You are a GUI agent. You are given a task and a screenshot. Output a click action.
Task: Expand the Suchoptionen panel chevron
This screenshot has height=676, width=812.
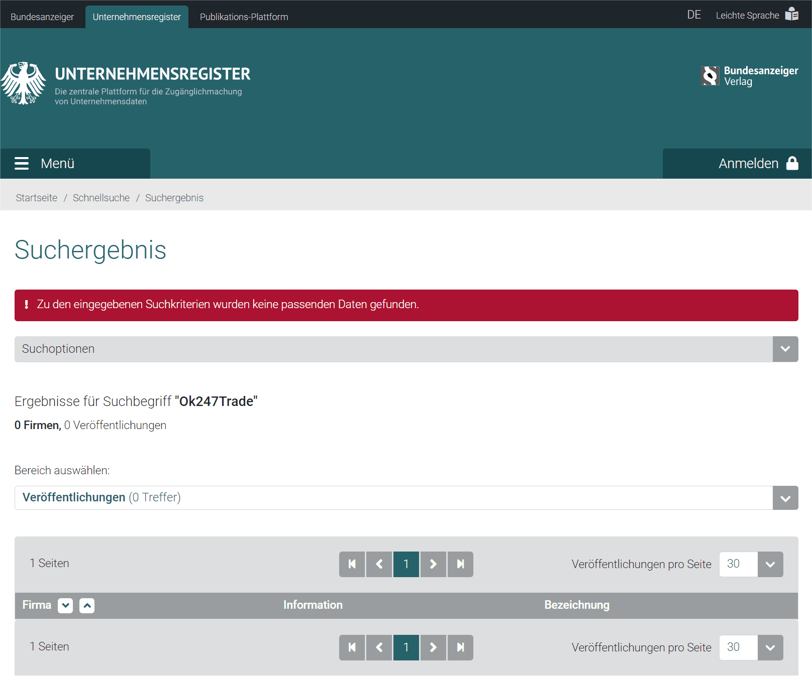click(x=785, y=349)
